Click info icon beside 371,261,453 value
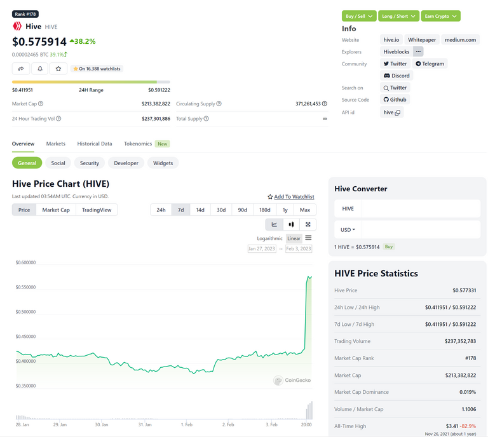The height and width of the screenshot is (439, 488). (x=325, y=104)
